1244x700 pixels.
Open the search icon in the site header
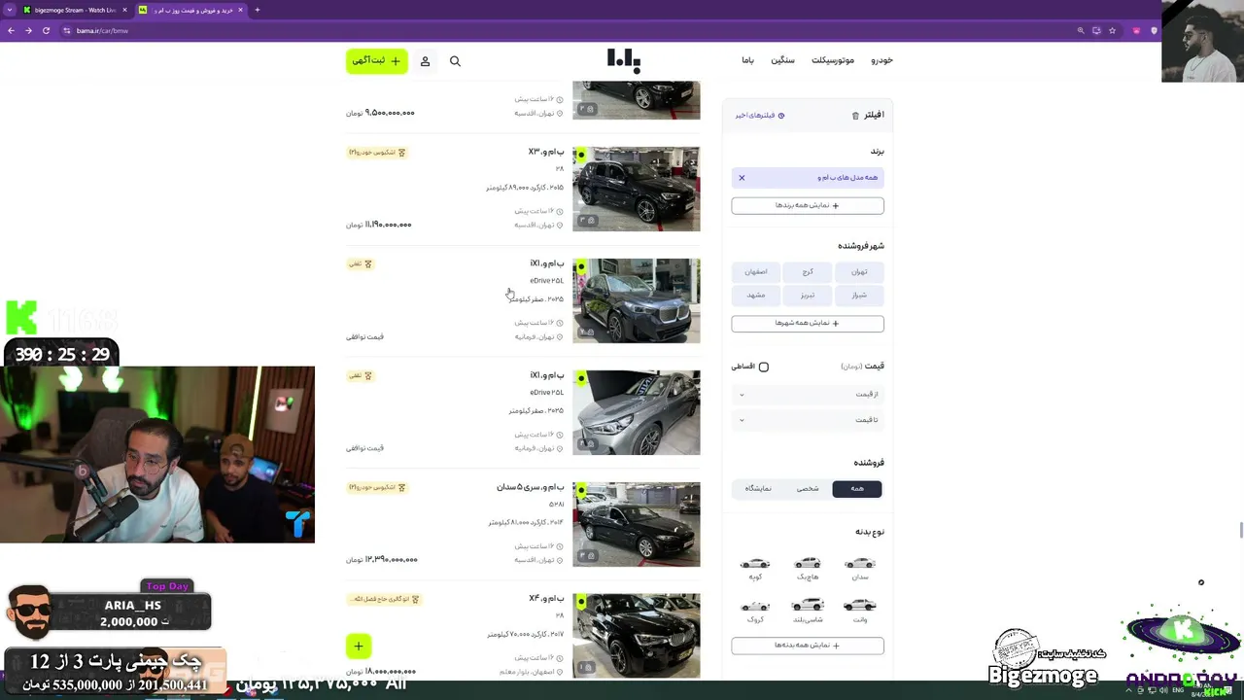(455, 61)
